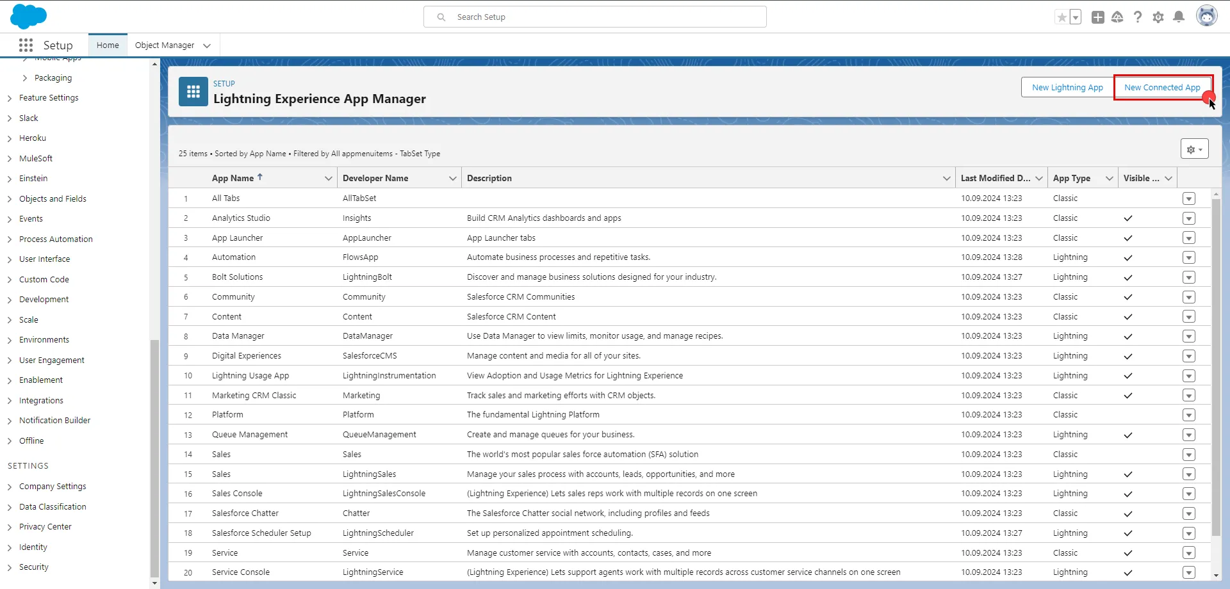Switch to the Object Manager tab

(x=165, y=45)
